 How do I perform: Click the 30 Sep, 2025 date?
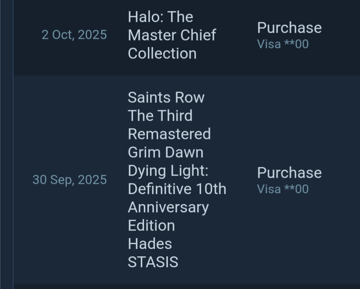coord(70,180)
